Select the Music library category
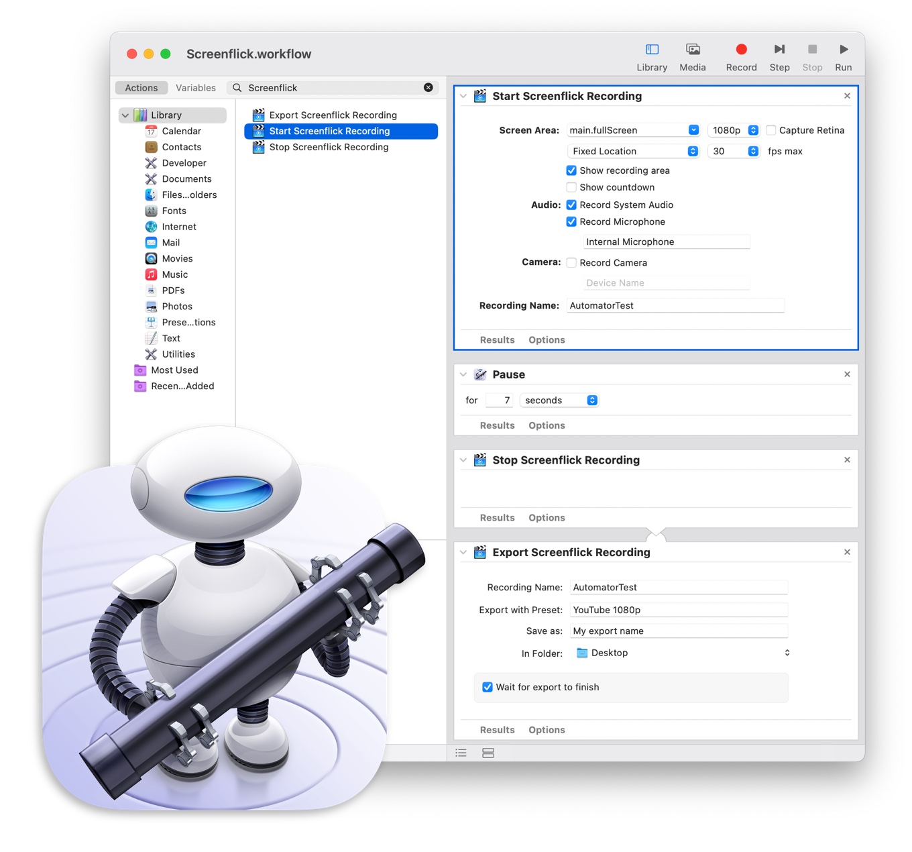912x852 pixels. click(x=166, y=274)
